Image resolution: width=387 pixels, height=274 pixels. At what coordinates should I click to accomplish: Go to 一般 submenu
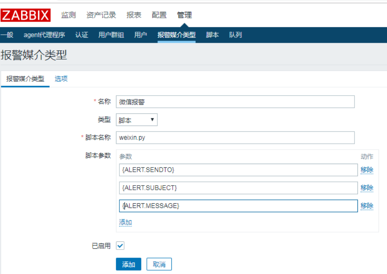(7, 35)
